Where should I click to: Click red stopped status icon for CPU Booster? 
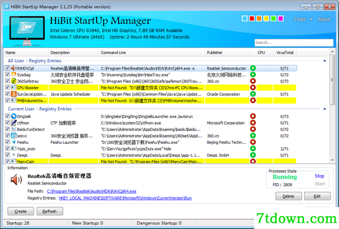tap(253, 87)
